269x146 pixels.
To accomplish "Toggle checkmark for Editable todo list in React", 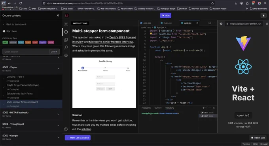I will tap(4, 96).
